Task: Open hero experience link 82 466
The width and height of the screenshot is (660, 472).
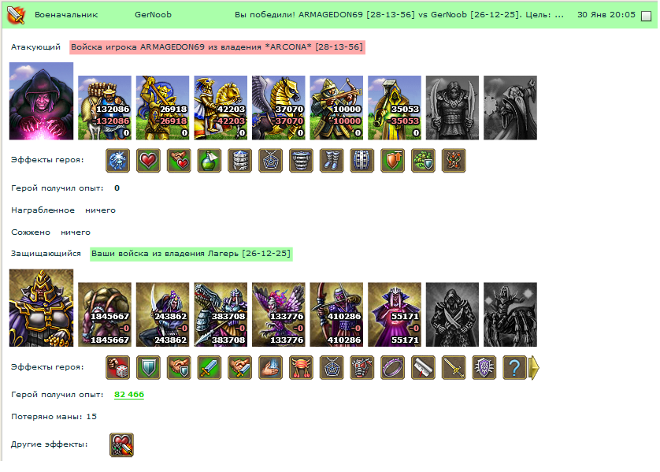Action: pyautogui.click(x=129, y=395)
